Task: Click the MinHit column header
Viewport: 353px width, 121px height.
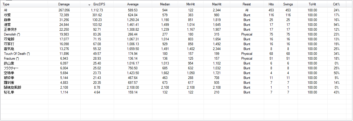Action: coord(191,5)
